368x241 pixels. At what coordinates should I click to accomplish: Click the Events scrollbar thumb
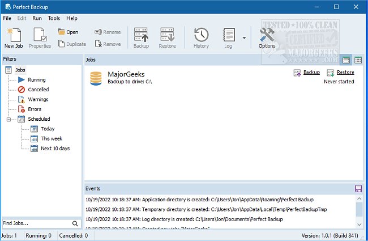click(359, 209)
